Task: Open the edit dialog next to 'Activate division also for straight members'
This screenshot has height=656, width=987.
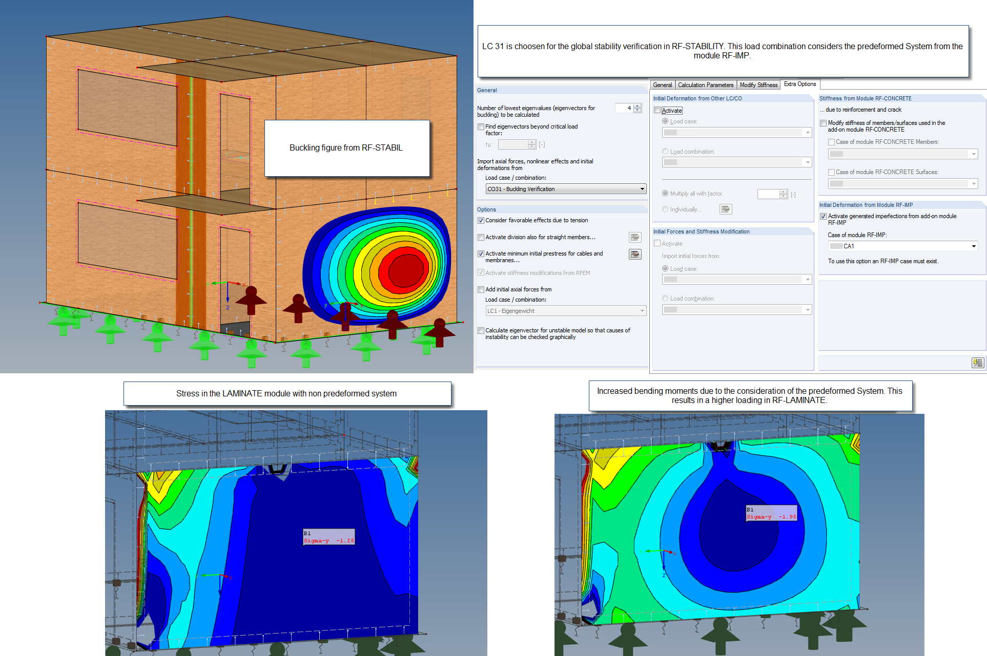Action: 635,237
